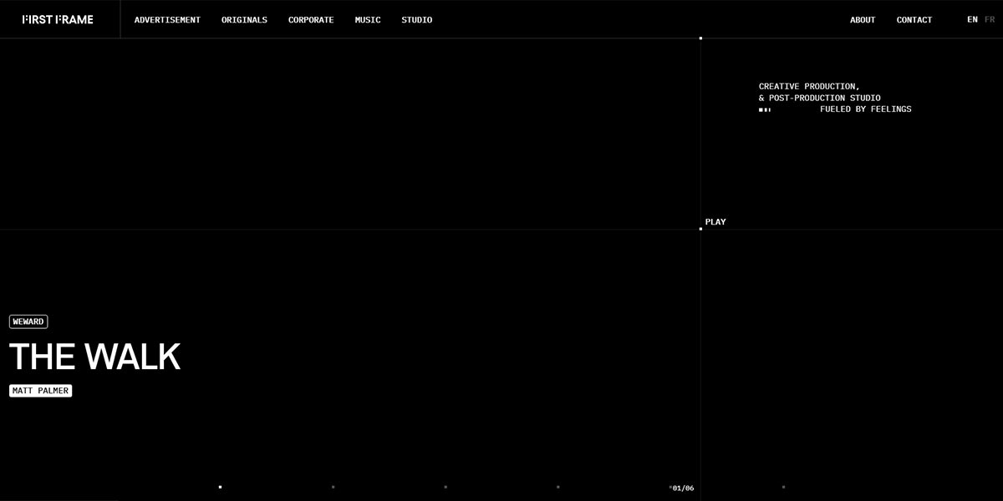1003x501 pixels.
Task: Click the "& Post-Production Studio" text
Action: point(819,99)
